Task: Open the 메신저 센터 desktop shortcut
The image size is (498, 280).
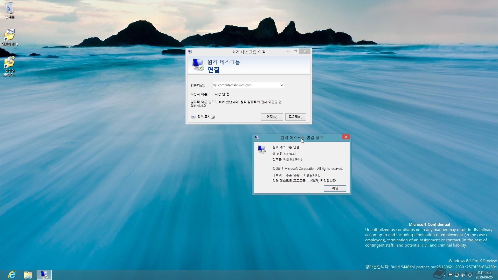Action: (10, 37)
